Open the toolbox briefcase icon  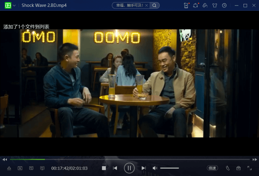(238, 168)
